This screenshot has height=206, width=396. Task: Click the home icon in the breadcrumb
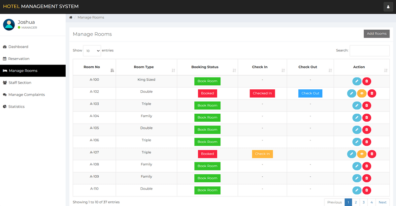click(71, 17)
